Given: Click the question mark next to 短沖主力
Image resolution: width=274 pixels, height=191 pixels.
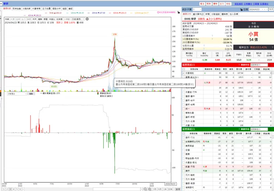Looking at the screenshot, I should (x=272, y=47).
